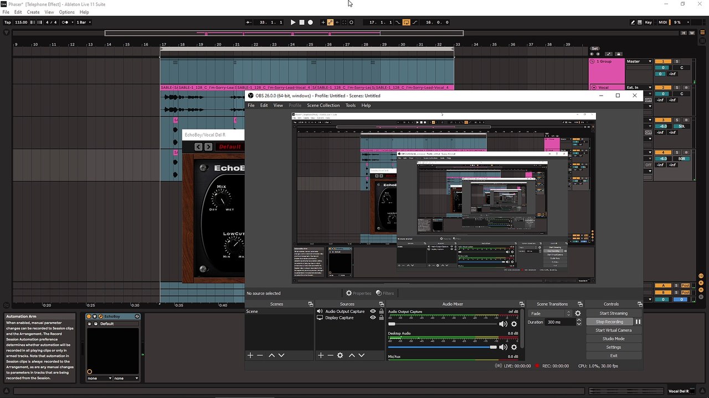The width and height of the screenshot is (709, 398).
Task: Open Desktop Audio settings gear
Action: point(514,347)
